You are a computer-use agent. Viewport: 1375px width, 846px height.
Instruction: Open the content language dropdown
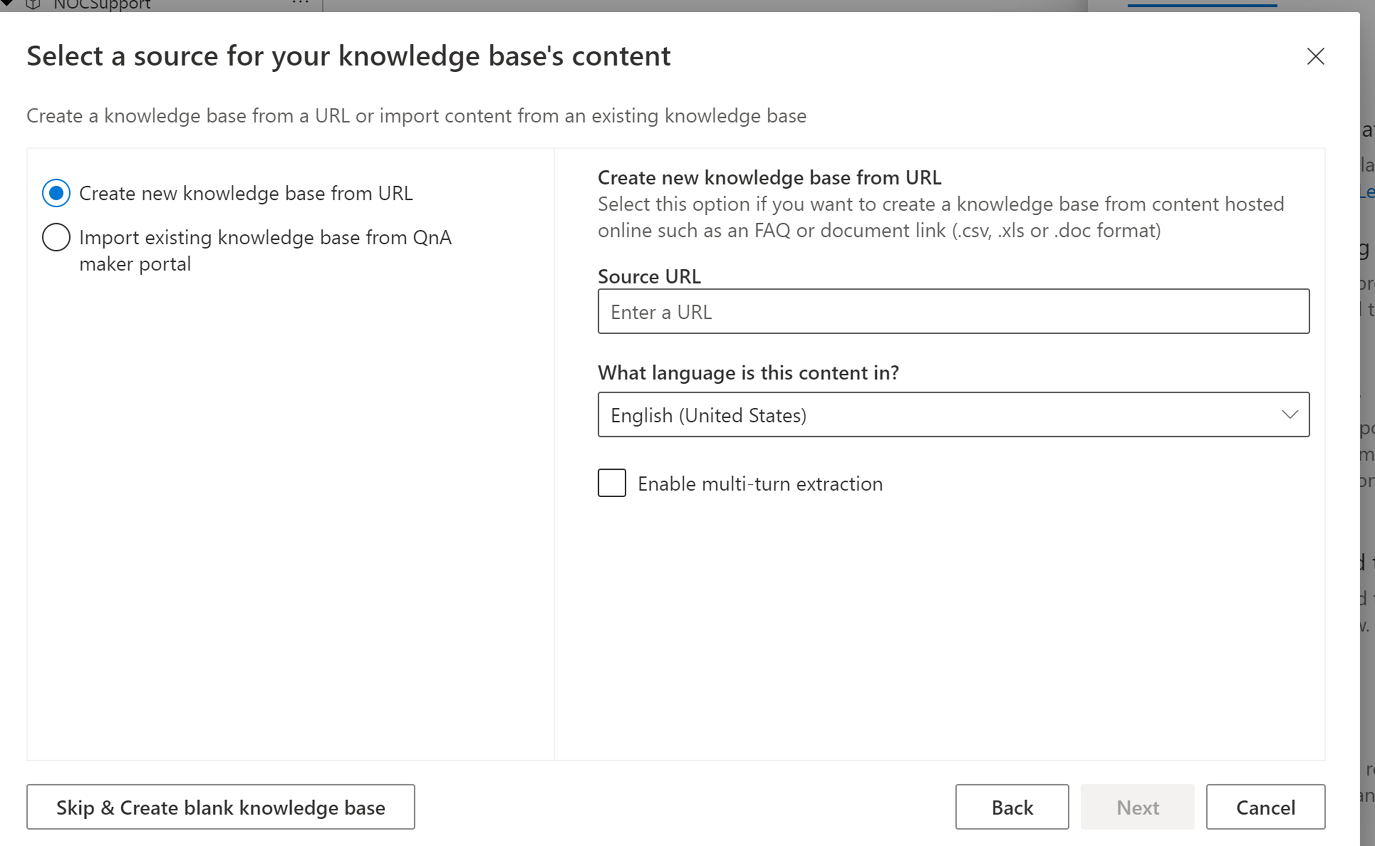953,415
